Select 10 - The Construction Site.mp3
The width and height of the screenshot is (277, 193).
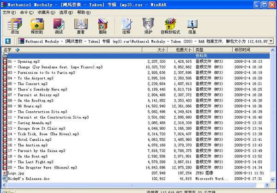coord(37,112)
